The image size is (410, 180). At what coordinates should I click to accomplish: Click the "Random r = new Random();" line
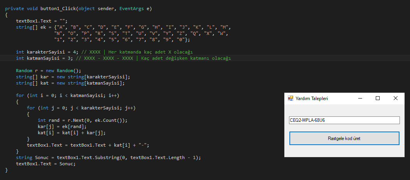click(49, 71)
